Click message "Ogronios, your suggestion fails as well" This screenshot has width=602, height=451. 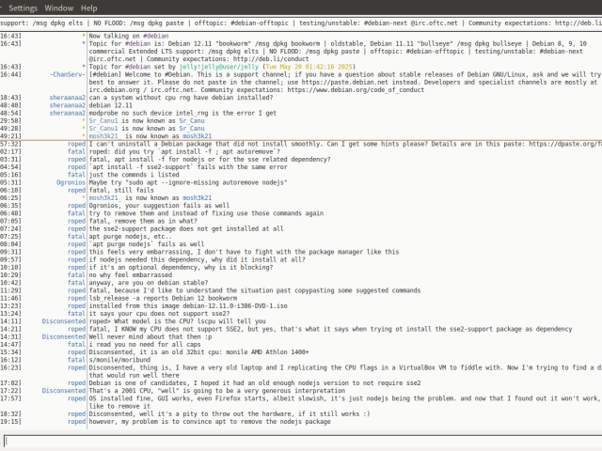(x=159, y=206)
